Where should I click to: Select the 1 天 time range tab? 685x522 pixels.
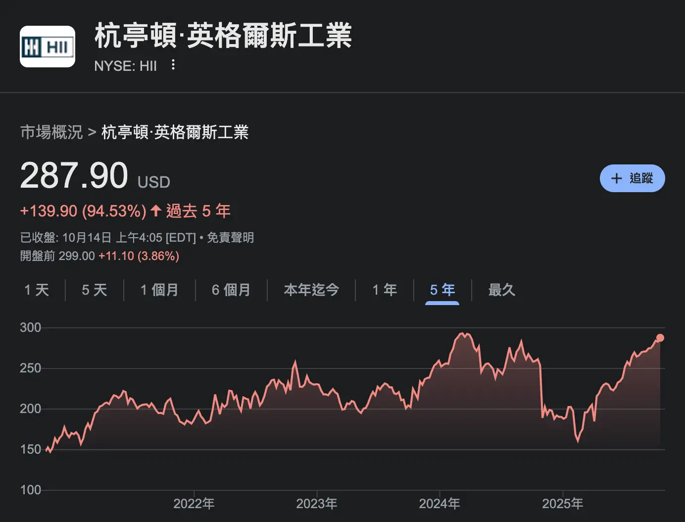[37, 290]
